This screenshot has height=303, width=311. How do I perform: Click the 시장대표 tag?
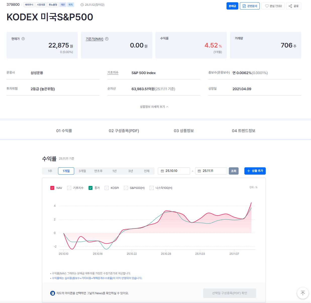(41, 5)
